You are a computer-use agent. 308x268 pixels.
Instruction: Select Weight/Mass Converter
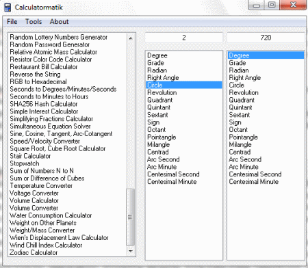pyautogui.click(x=42, y=230)
